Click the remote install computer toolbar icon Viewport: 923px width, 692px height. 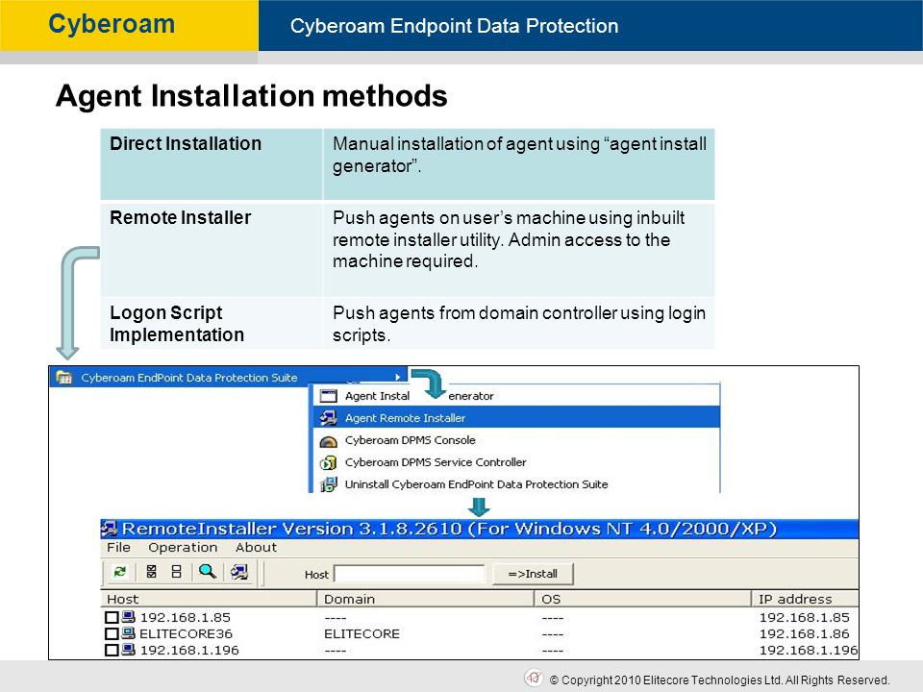(239, 572)
